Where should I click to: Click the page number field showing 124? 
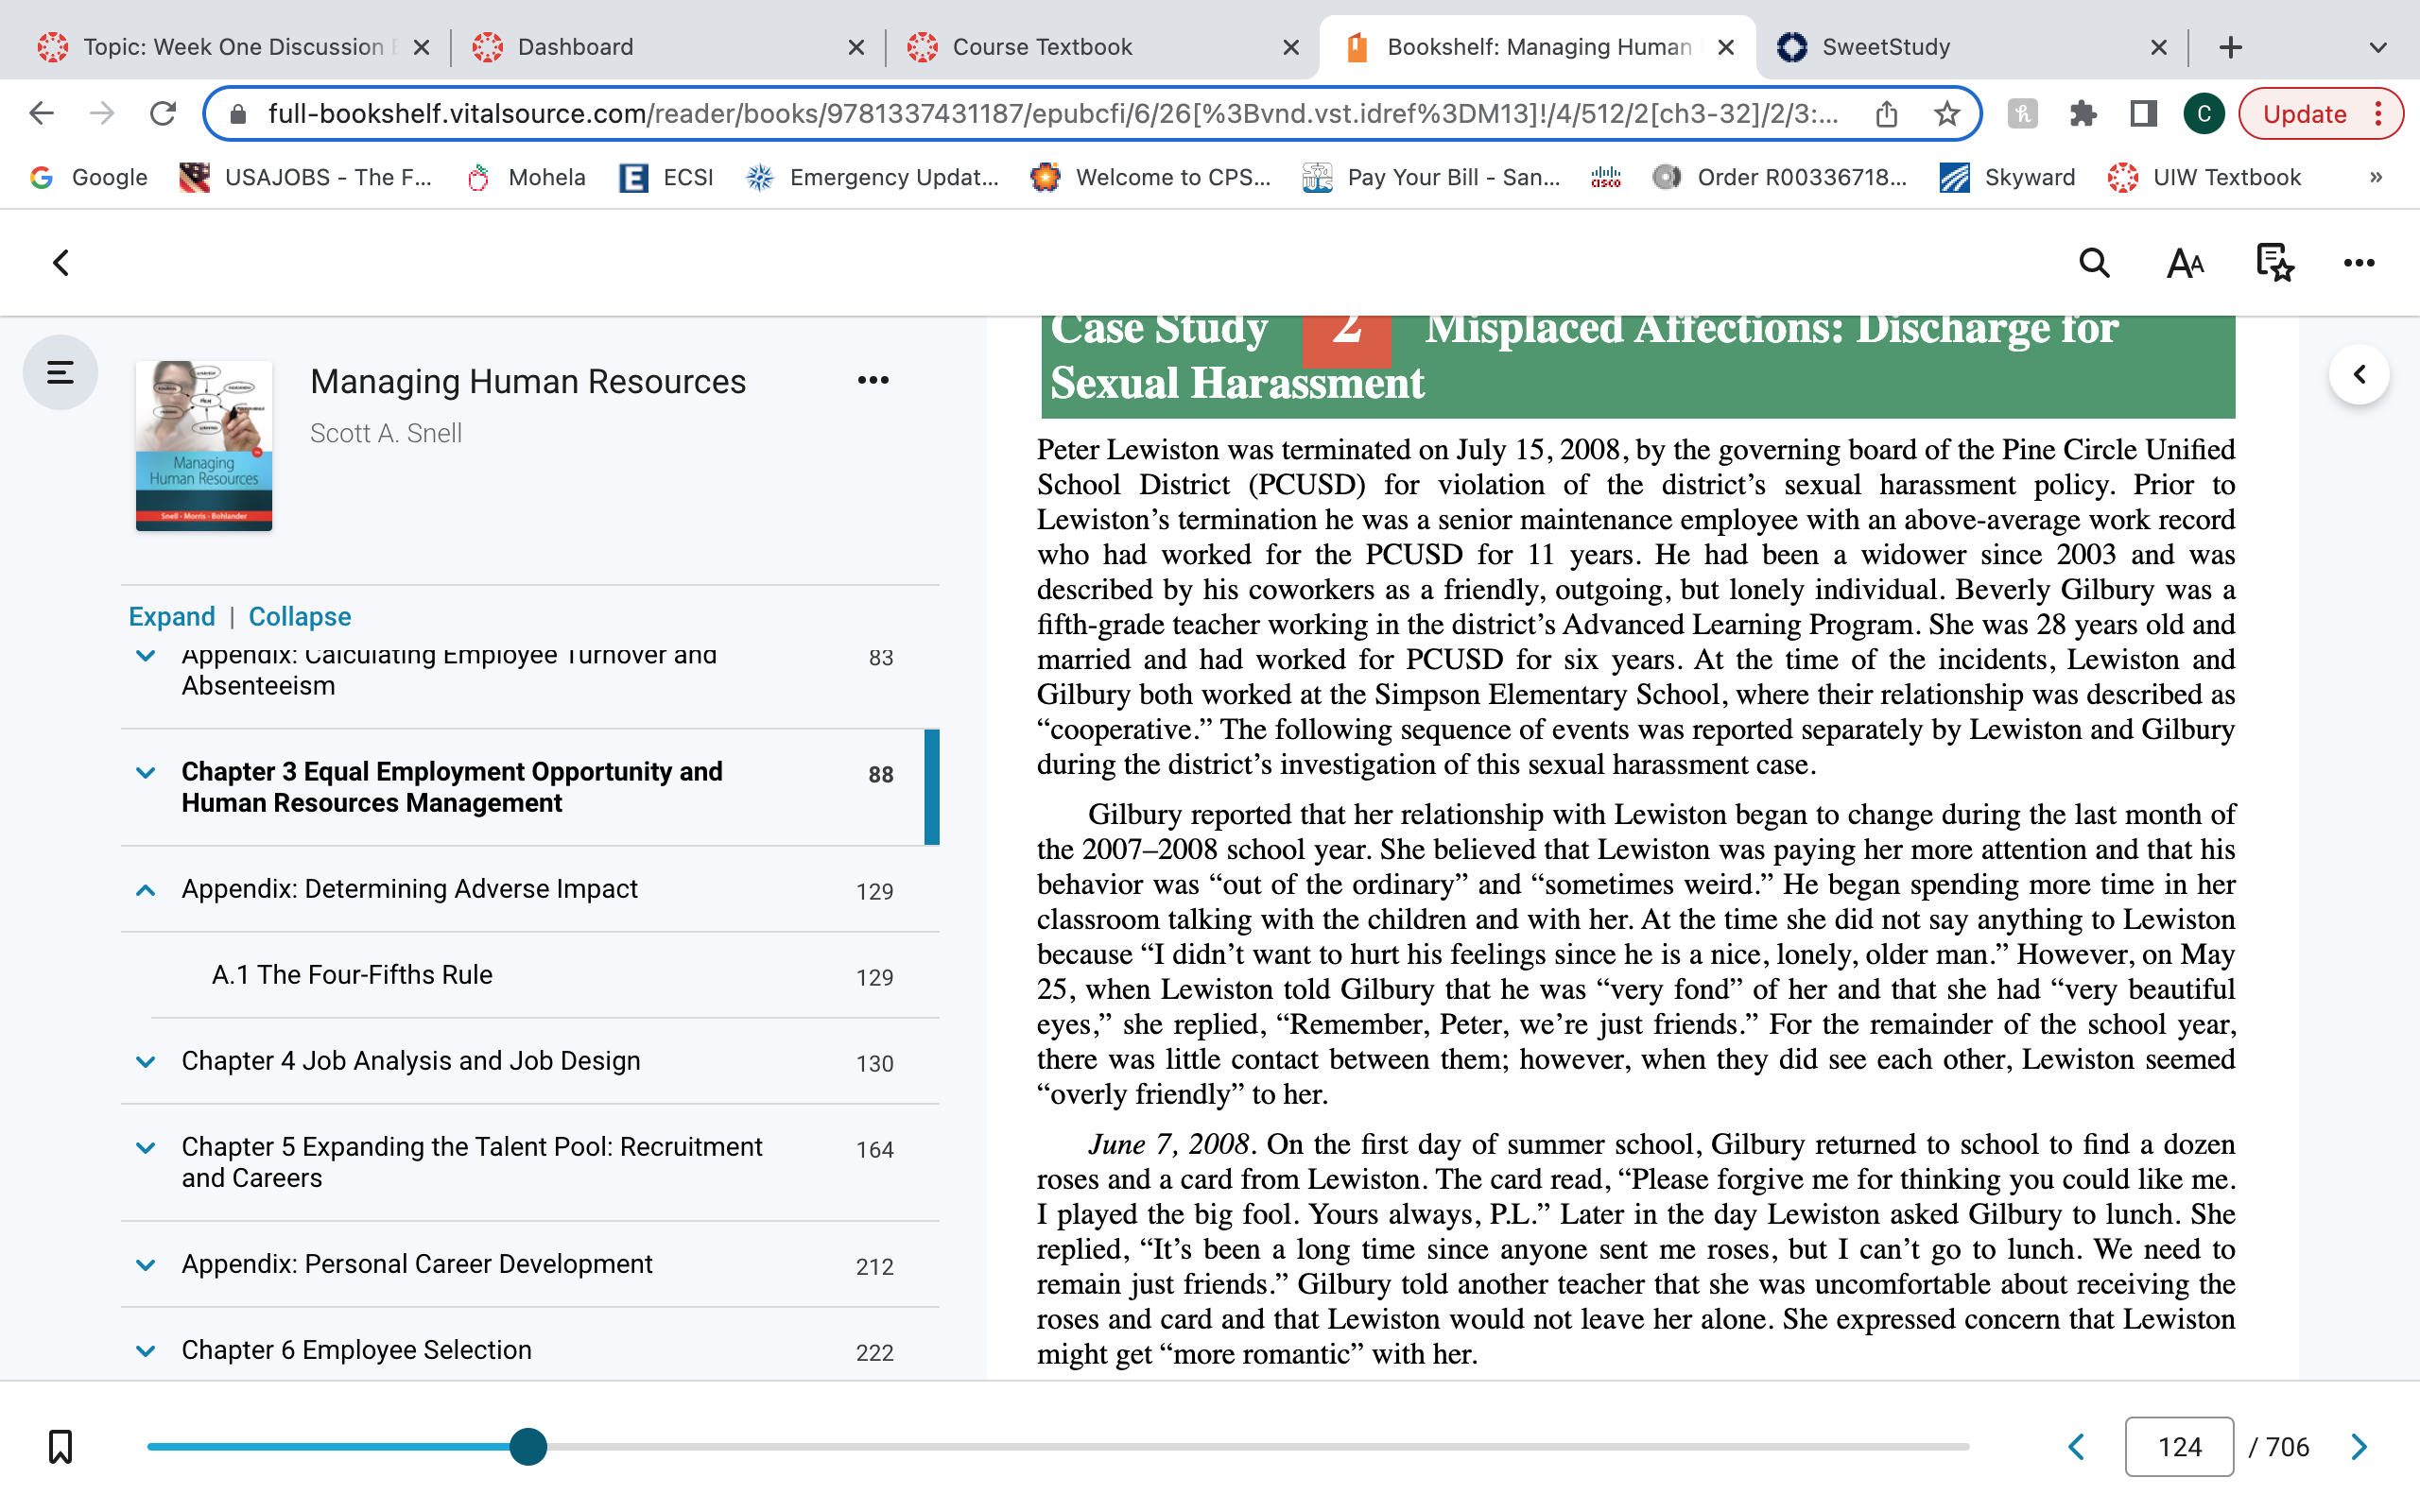2179,1446
